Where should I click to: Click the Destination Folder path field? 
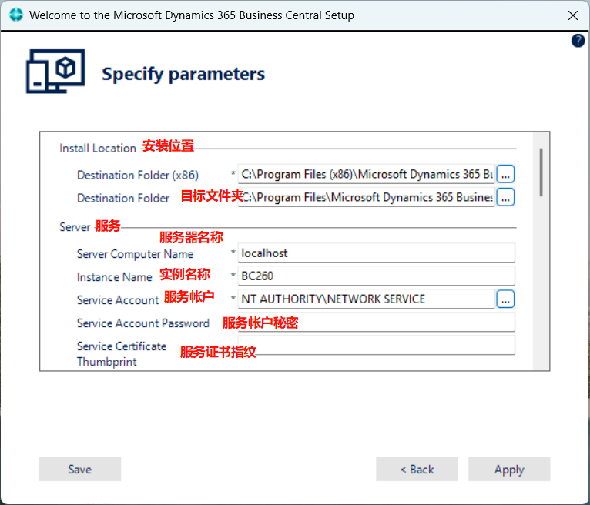[x=367, y=197]
